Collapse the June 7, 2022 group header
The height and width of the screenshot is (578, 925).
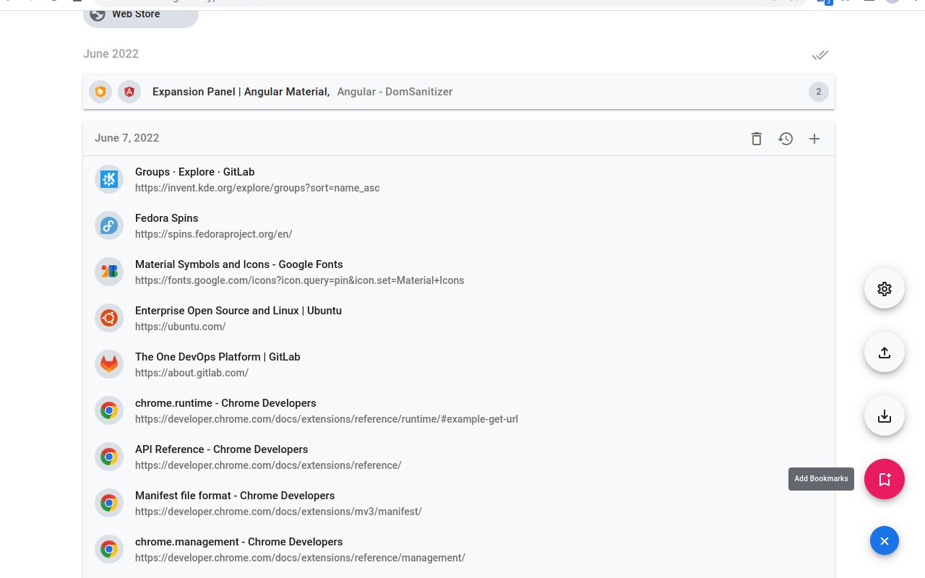(459, 138)
